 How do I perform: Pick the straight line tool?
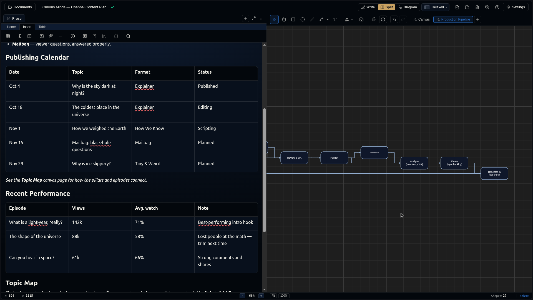pyautogui.click(x=312, y=19)
